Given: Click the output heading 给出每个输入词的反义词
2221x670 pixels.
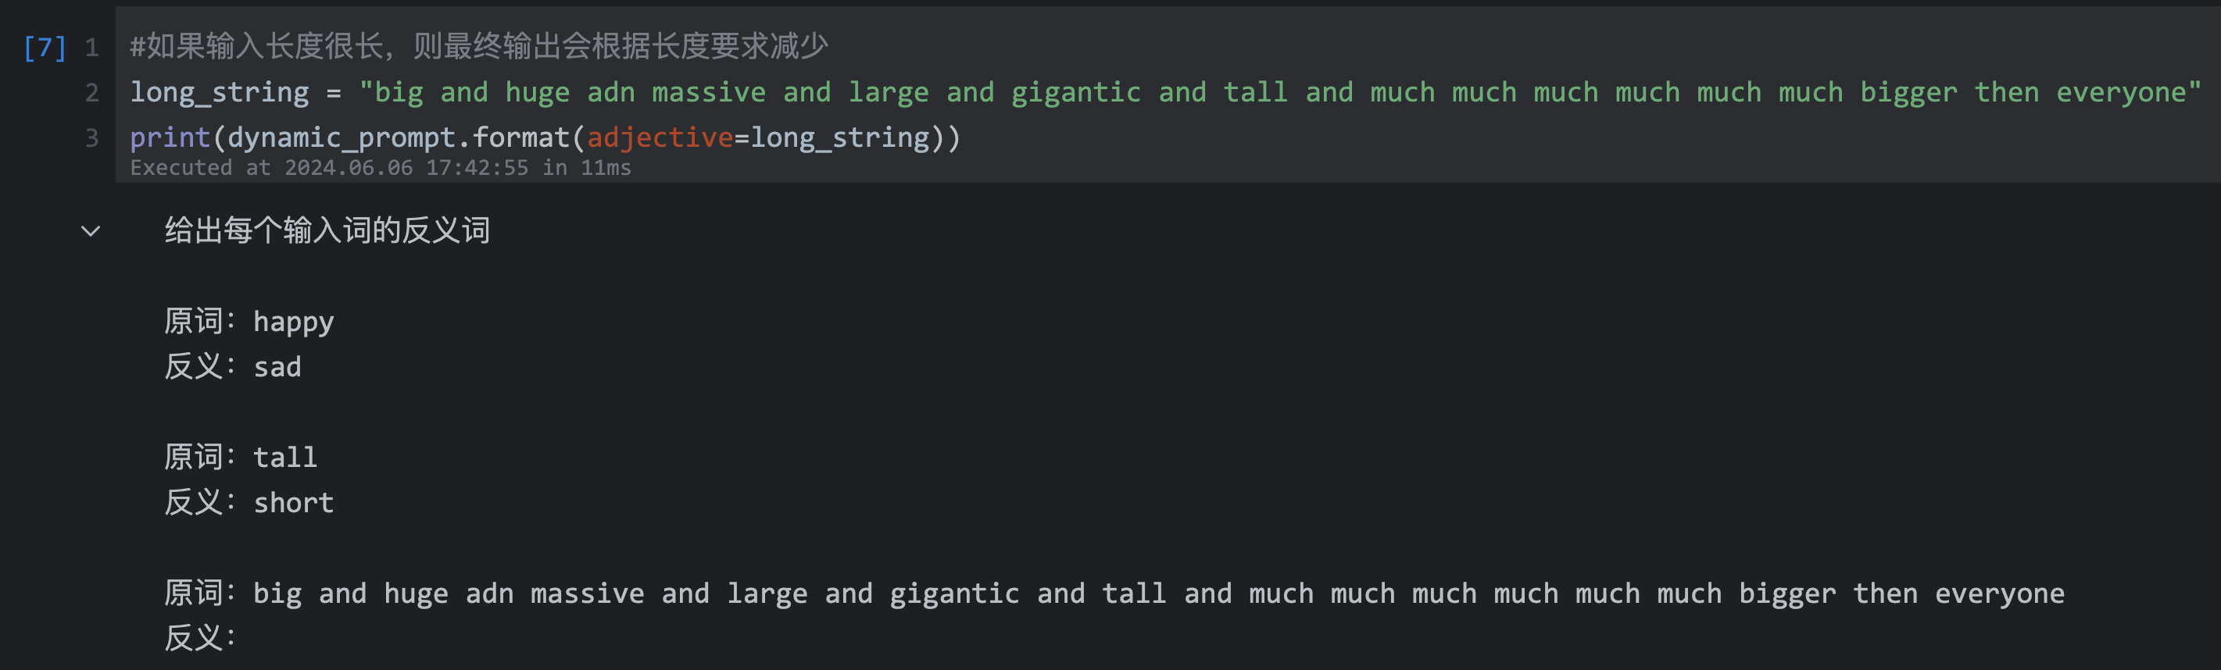Looking at the screenshot, I should pyautogui.click(x=327, y=231).
